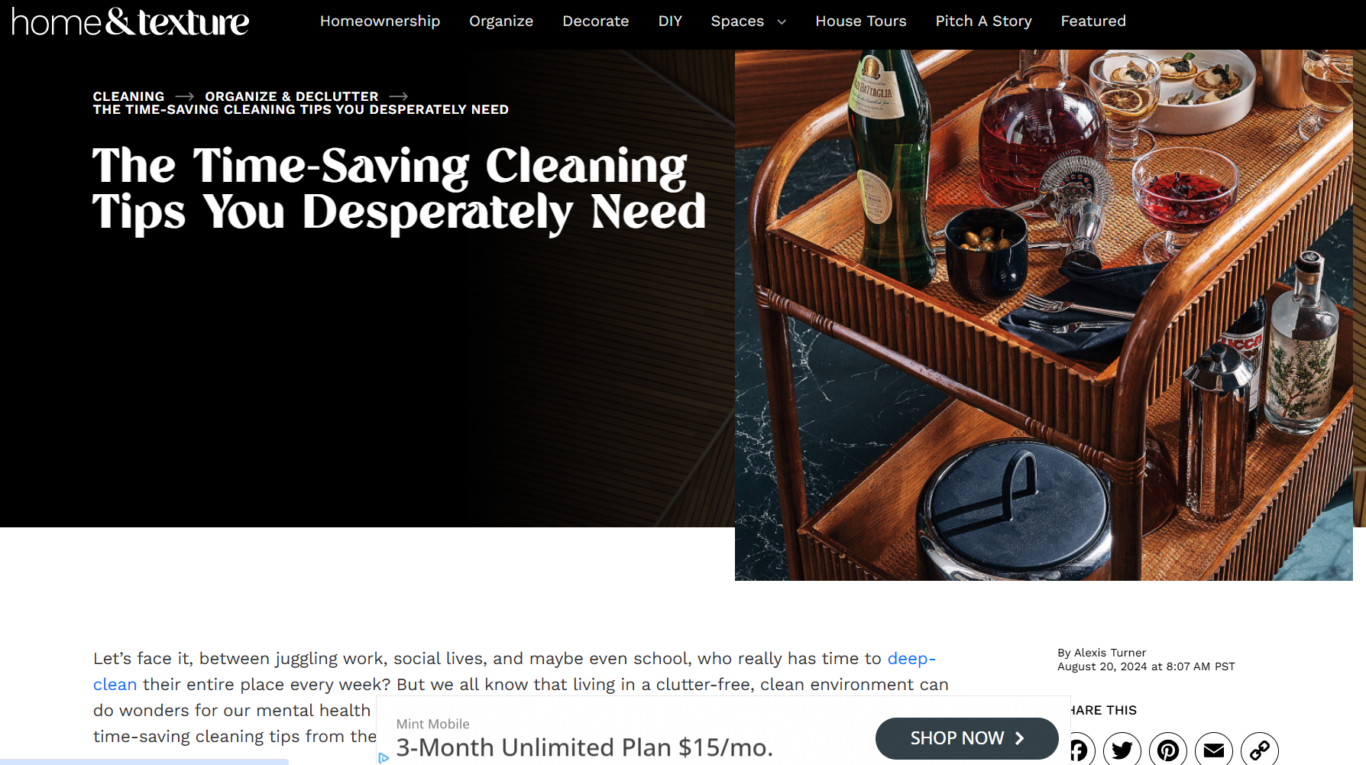Click the ad choices triangle icon
The image size is (1366, 765).
click(x=384, y=757)
